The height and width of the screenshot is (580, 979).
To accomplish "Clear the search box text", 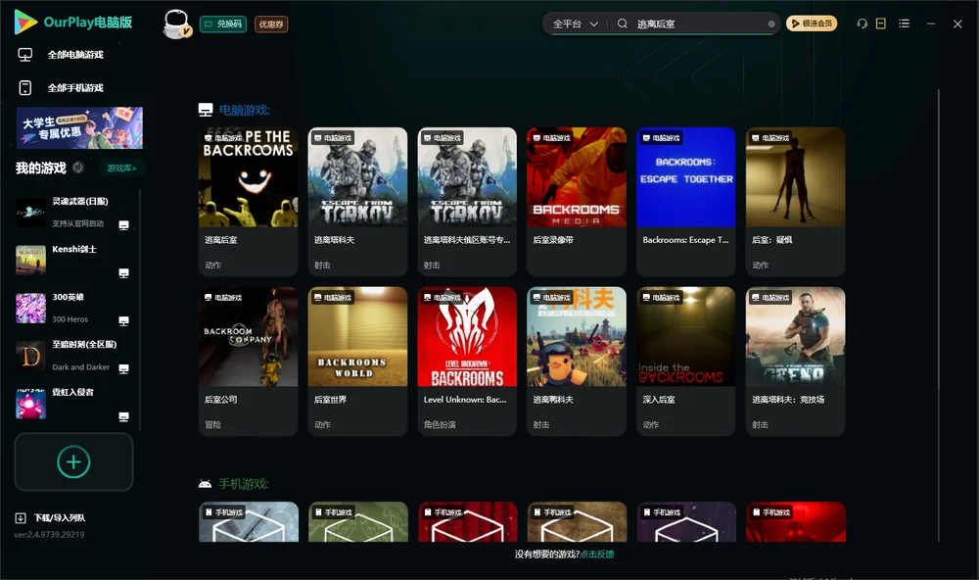I will 771,24.
